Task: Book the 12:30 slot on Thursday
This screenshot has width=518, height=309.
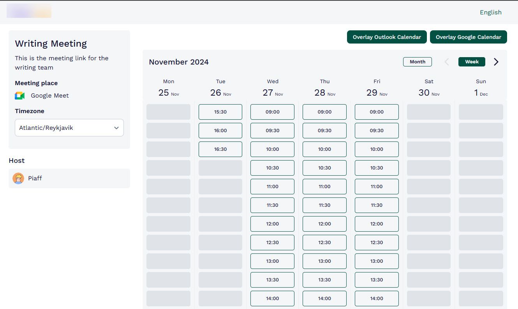Action: tap(324, 242)
